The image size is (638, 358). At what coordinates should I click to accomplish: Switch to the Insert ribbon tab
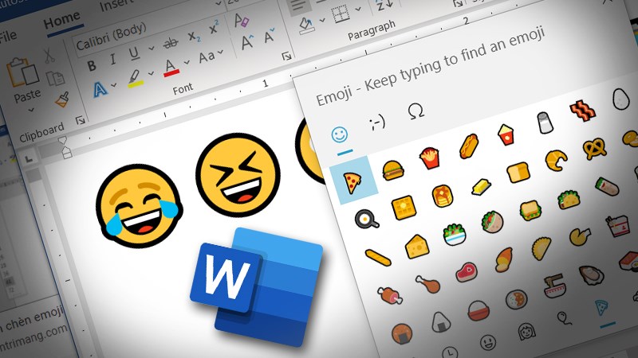(x=116, y=5)
